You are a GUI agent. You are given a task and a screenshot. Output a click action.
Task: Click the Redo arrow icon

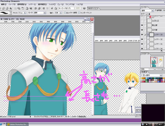click(48, 8)
